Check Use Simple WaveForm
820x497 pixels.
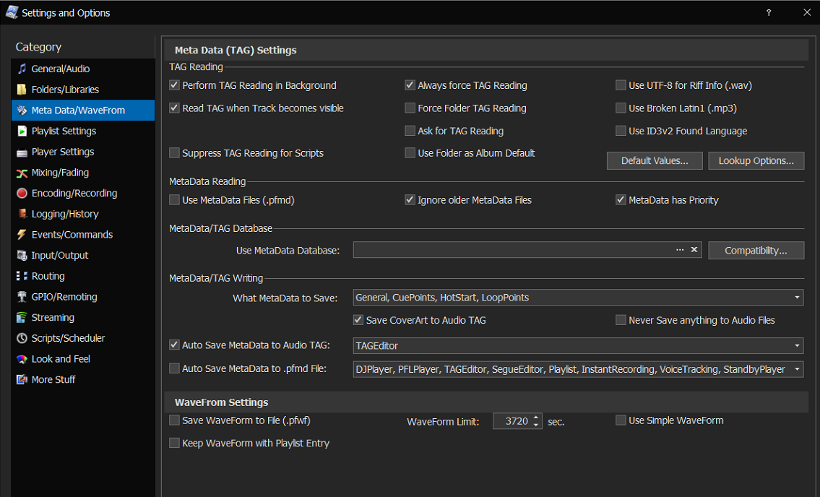(621, 420)
